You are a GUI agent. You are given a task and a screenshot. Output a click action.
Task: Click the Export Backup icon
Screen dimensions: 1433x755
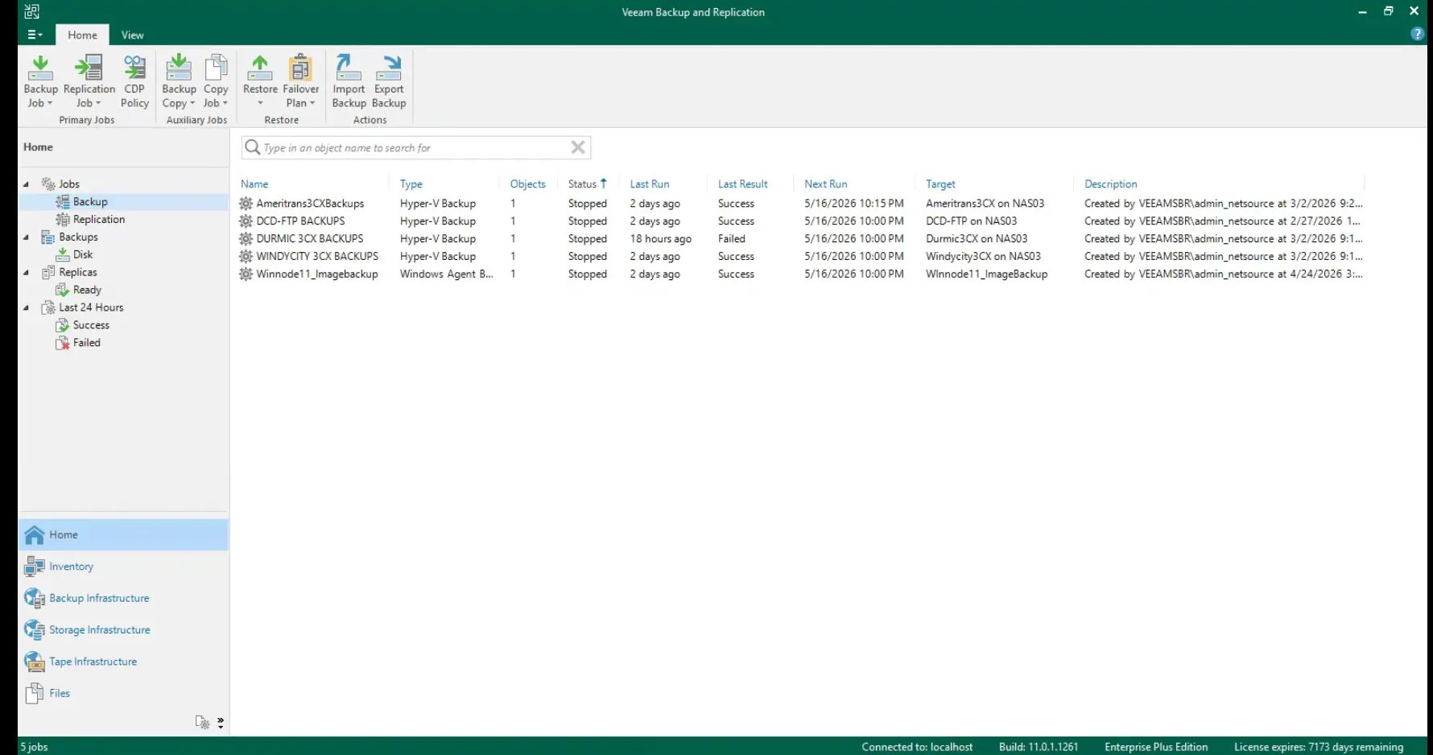[389, 67]
